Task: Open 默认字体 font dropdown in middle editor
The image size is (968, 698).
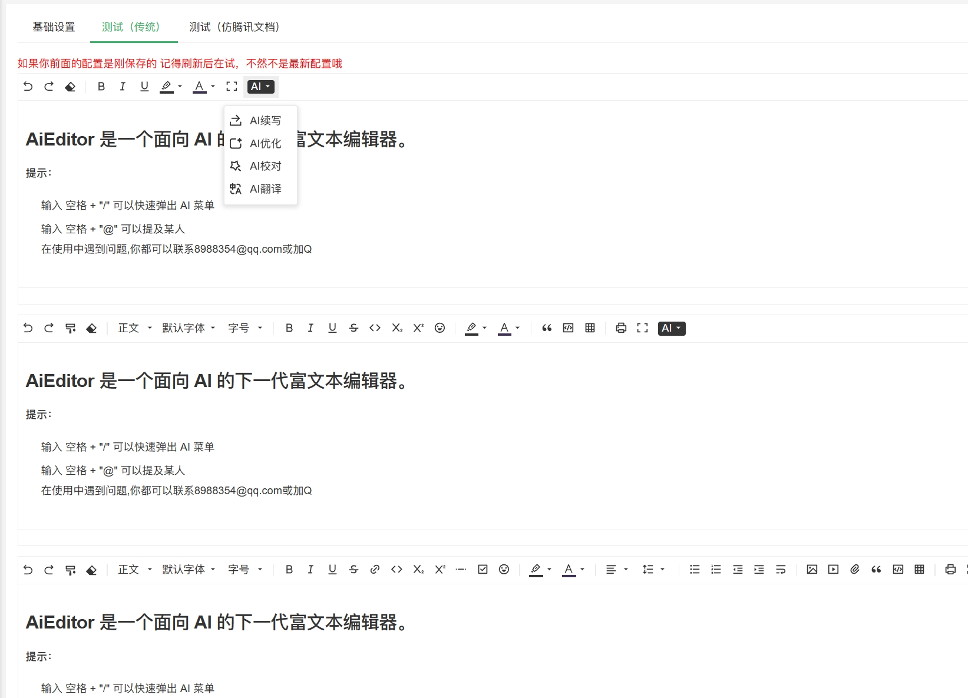Action: [189, 328]
